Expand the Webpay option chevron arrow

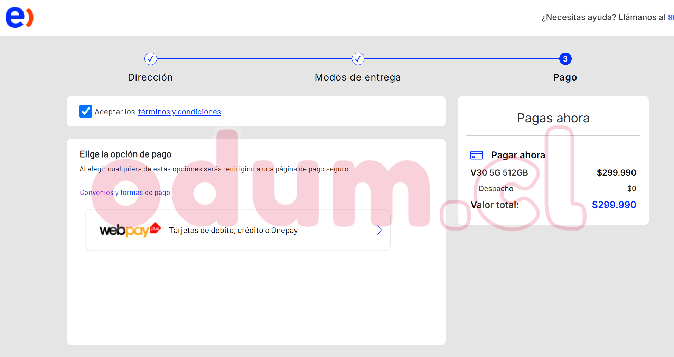coord(380,230)
